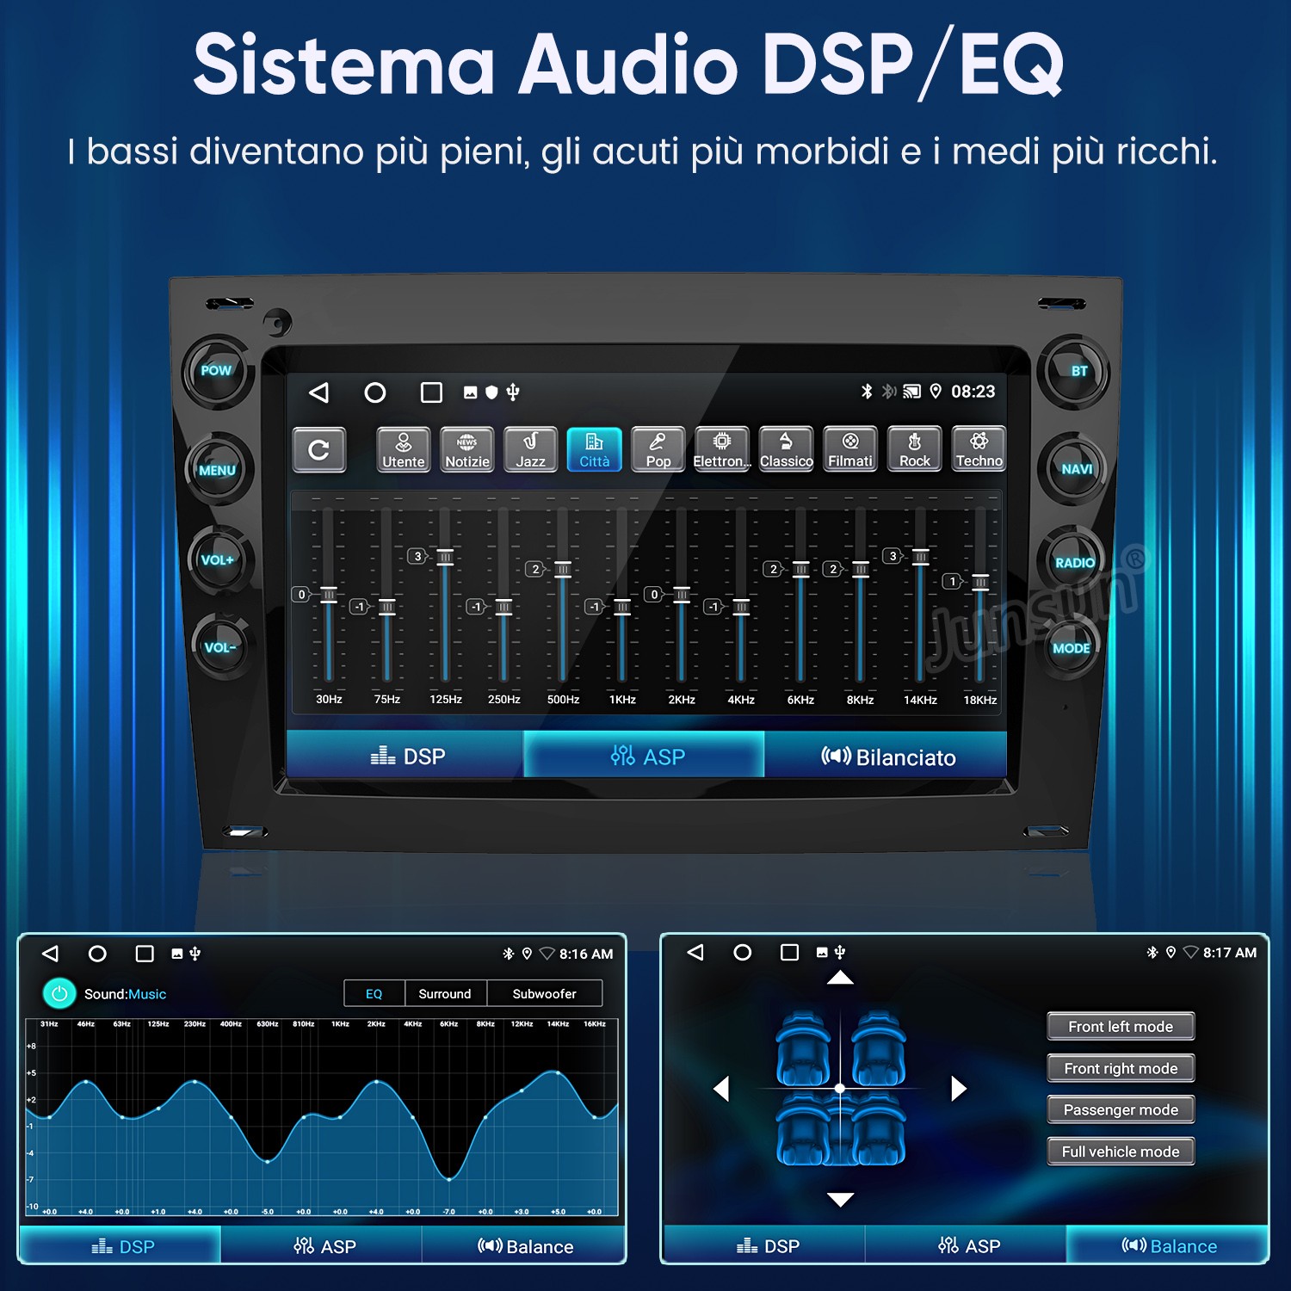
Task: Tap the 16KHz point on EQ curve
Action: pyautogui.click(x=595, y=1117)
